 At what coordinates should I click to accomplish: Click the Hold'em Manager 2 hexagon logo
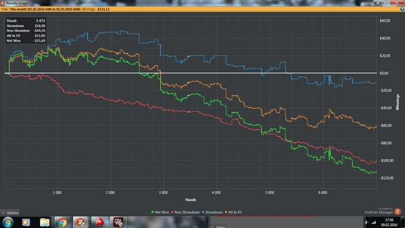[397, 211]
